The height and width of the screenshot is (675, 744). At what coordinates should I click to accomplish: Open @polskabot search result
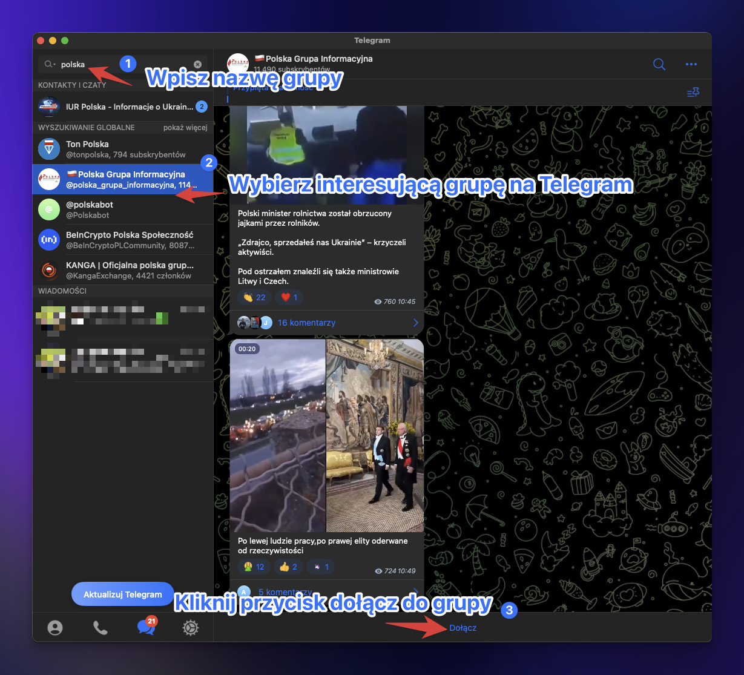pyautogui.click(x=123, y=209)
